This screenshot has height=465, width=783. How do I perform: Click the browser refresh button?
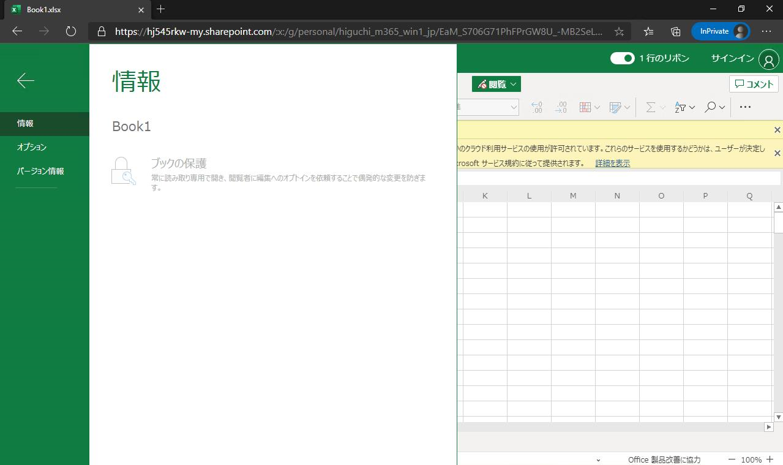70,31
